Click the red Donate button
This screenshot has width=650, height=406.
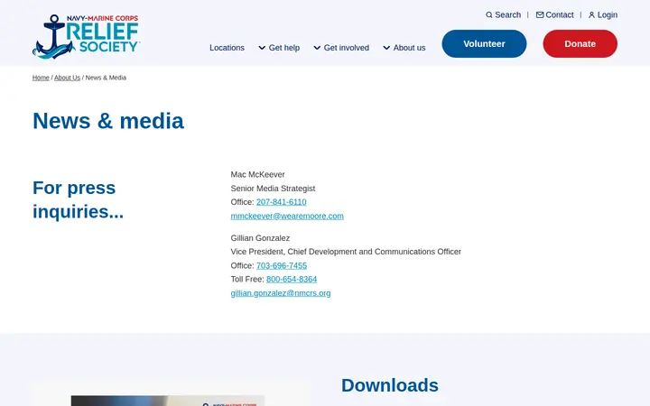coord(580,43)
